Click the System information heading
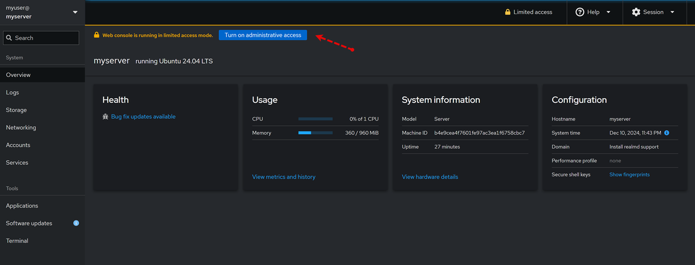Screen dimensions: 695x265 (x=441, y=100)
